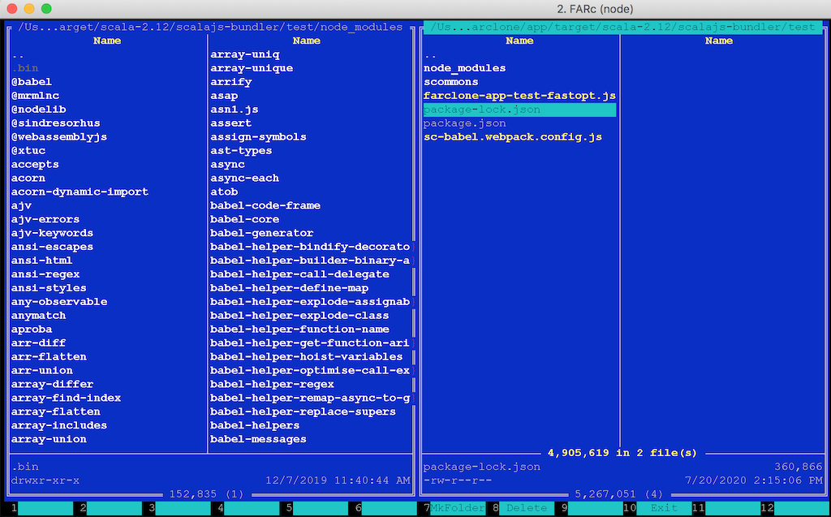Select the accepts folder
The image size is (831, 517).
(35, 165)
